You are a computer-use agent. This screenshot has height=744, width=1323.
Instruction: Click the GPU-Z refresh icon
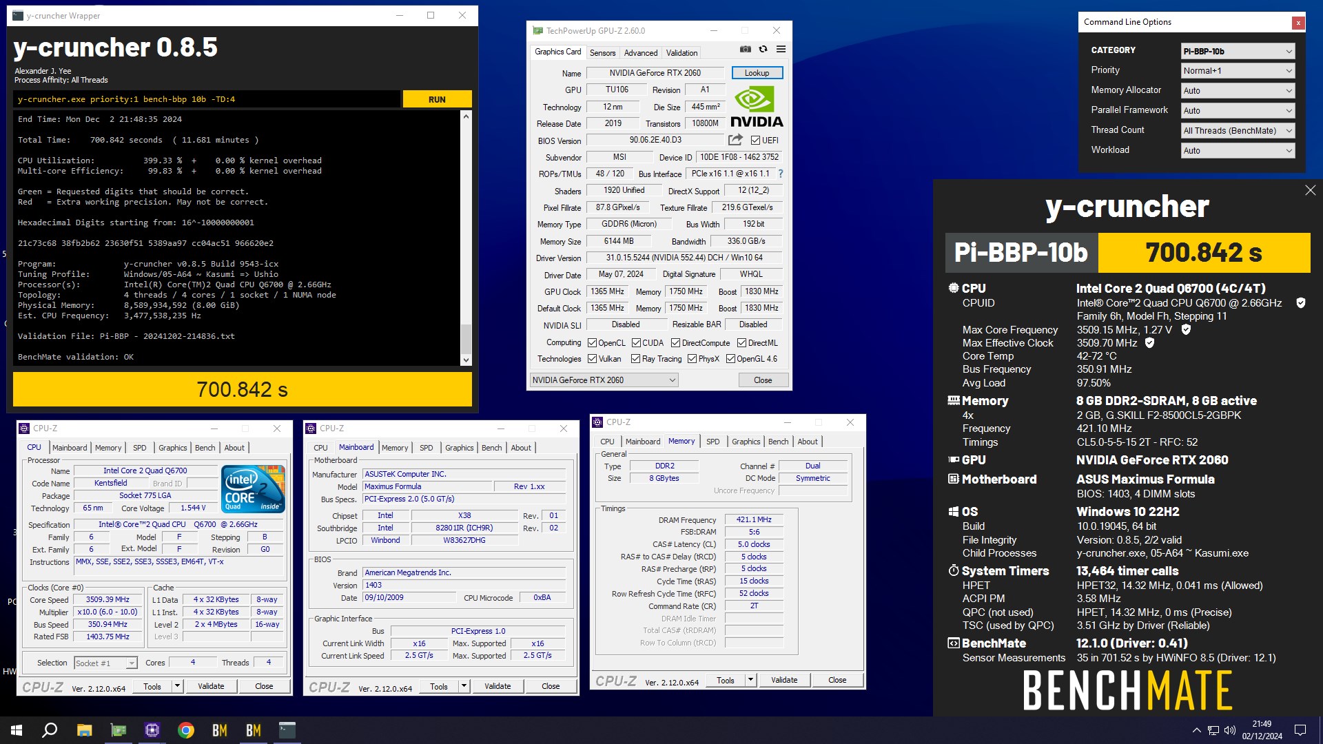click(x=763, y=50)
